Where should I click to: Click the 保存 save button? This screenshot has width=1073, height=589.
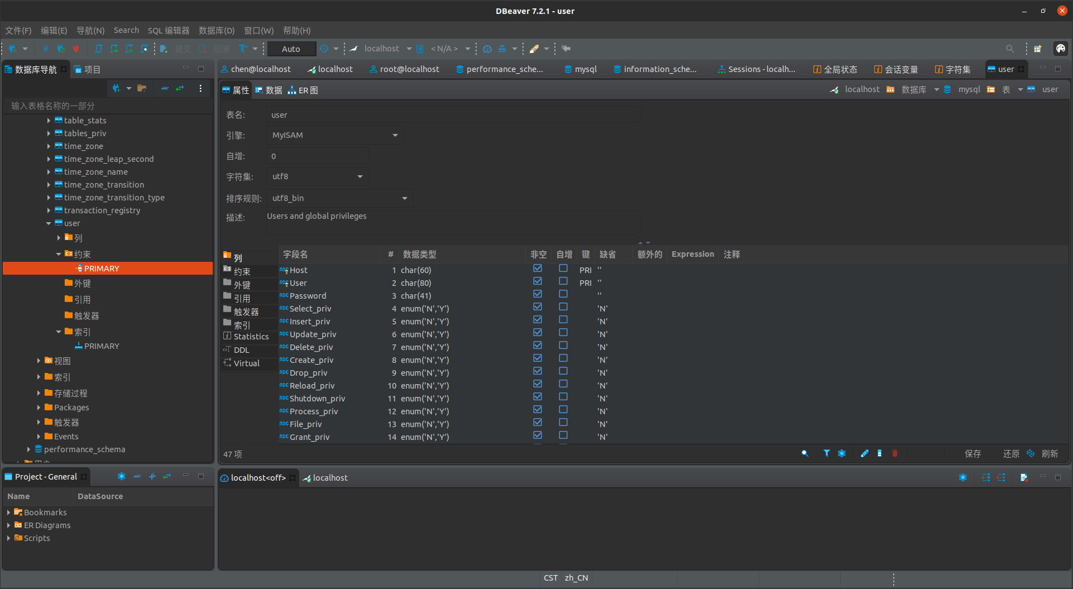click(x=973, y=454)
